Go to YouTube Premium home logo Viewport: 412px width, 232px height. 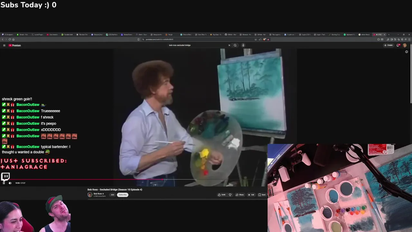point(15,45)
